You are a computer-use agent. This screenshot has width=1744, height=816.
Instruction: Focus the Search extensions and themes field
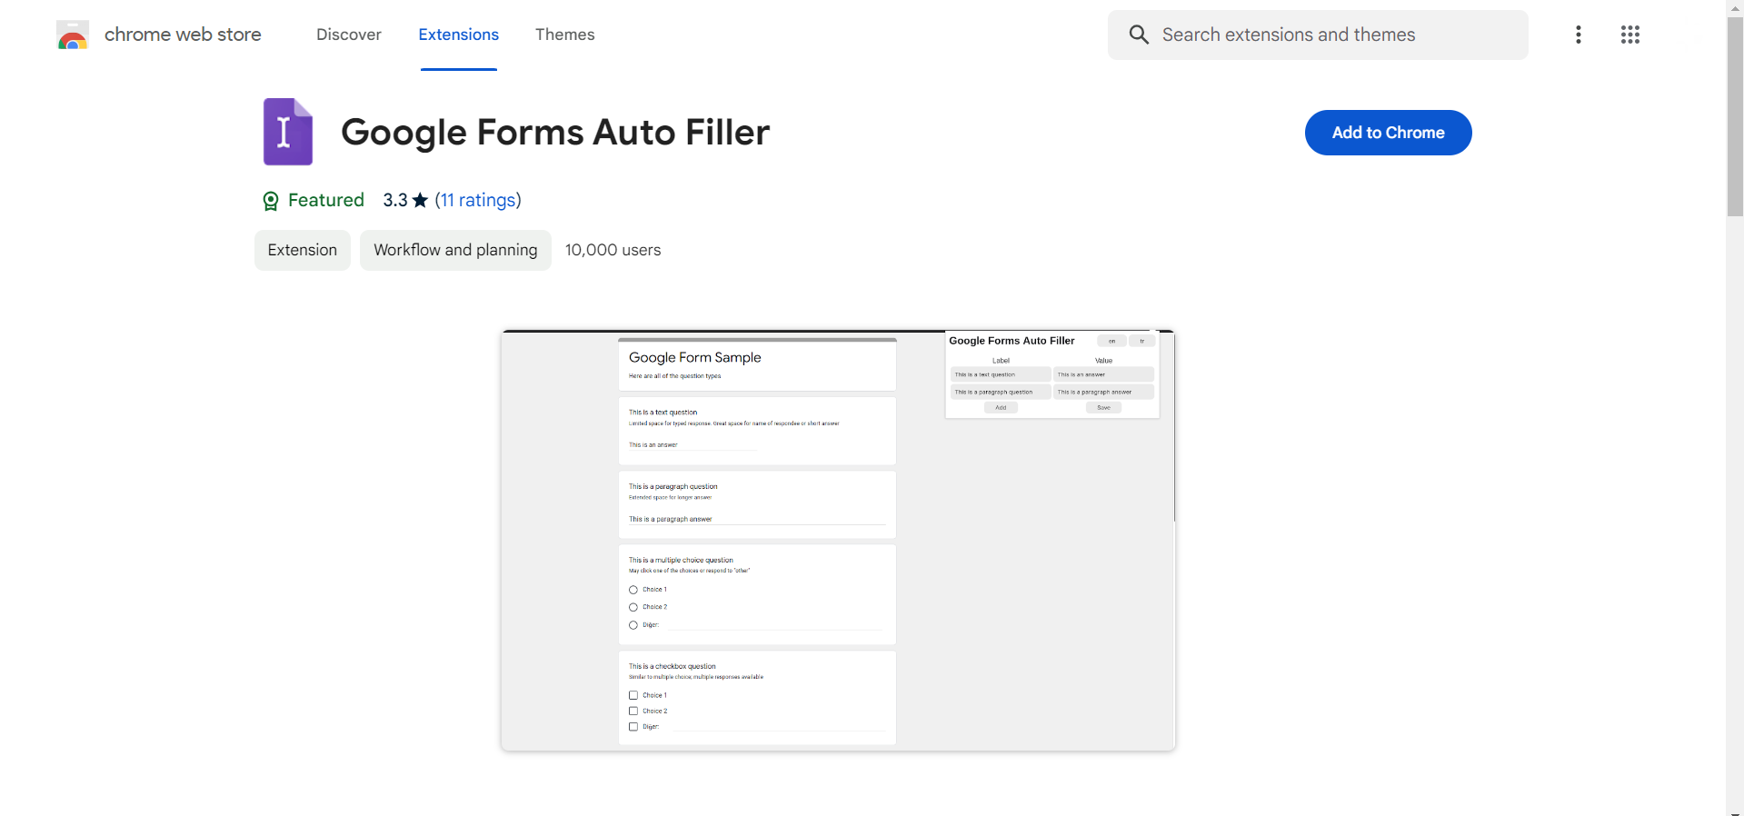point(1318,35)
